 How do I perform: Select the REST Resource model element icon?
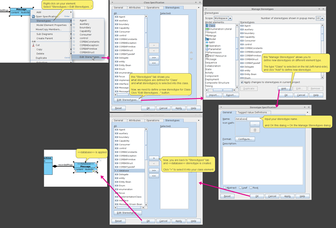207,56
